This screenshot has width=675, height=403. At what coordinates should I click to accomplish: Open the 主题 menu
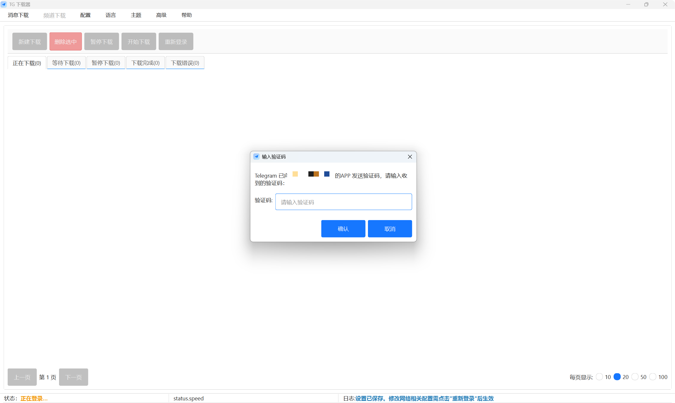[136, 15]
